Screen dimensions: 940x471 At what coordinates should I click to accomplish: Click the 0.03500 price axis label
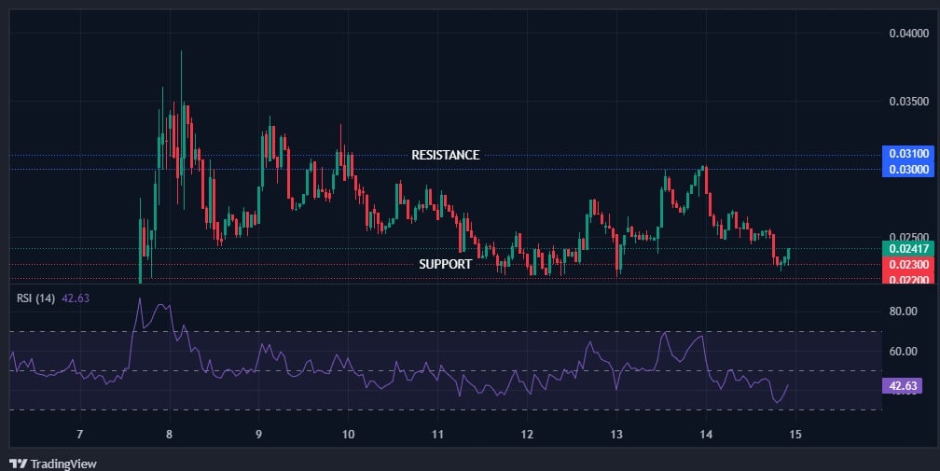(907, 102)
